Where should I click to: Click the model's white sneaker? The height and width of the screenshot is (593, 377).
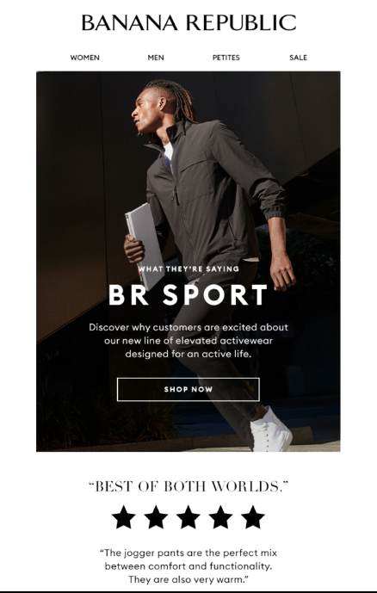[x=271, y=429]
